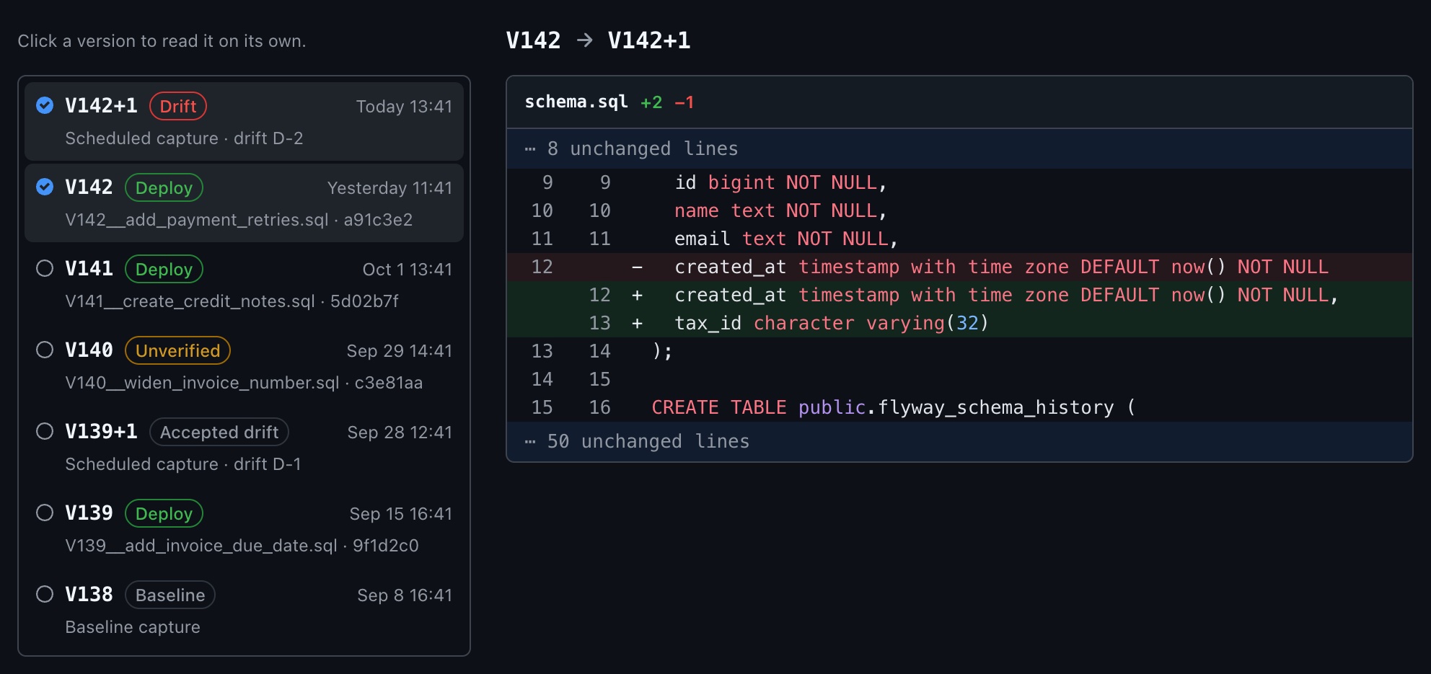Open the V142 version title
Screen dimensions: 1431x674
click(89, 187)
